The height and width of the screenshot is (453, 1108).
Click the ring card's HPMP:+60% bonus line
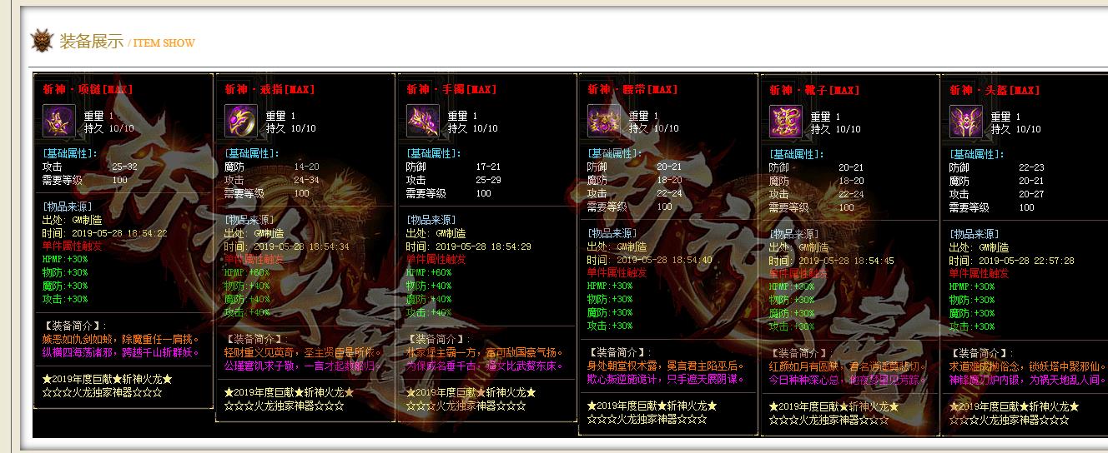[x=248, y=272]
